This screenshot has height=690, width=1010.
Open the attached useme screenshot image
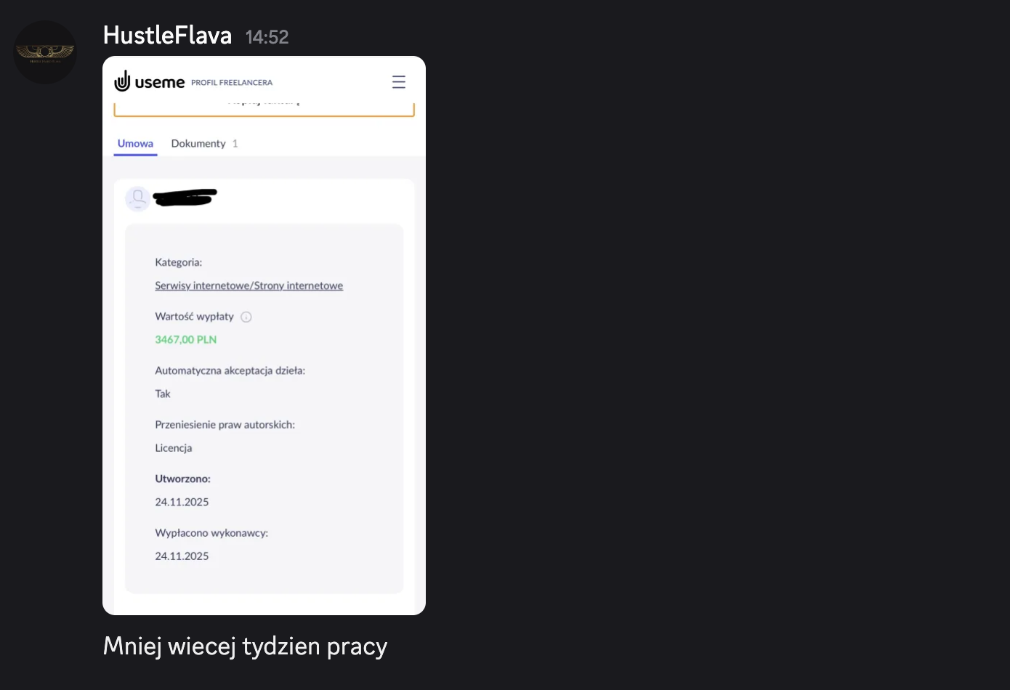pos(264,336)
